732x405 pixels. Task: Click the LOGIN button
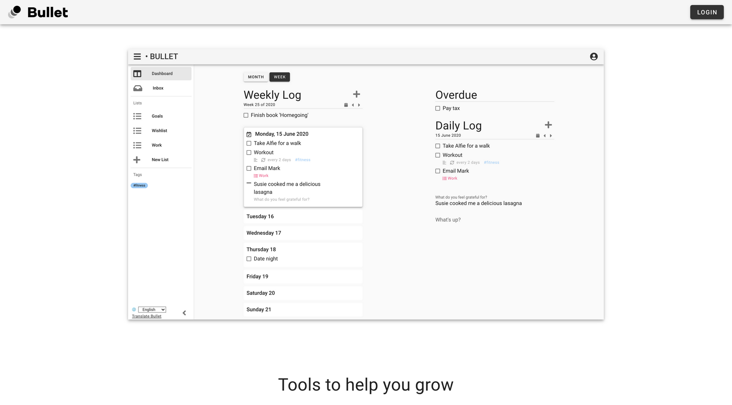[x=706, y=12]
